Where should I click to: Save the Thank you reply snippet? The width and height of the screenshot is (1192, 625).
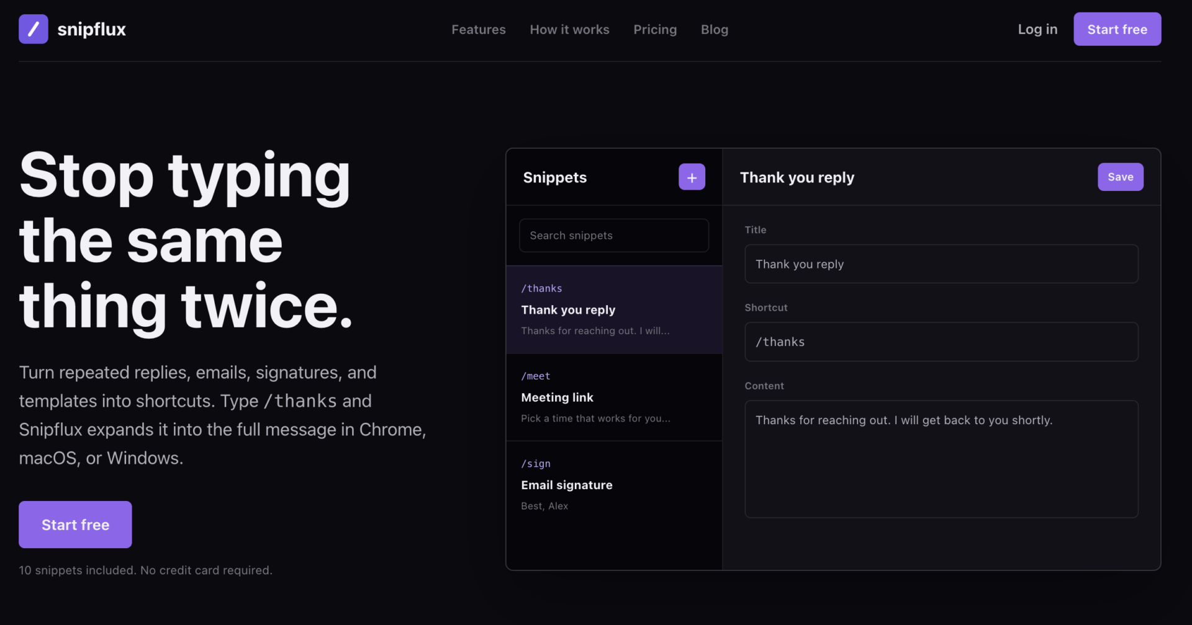coord(1121,177)
